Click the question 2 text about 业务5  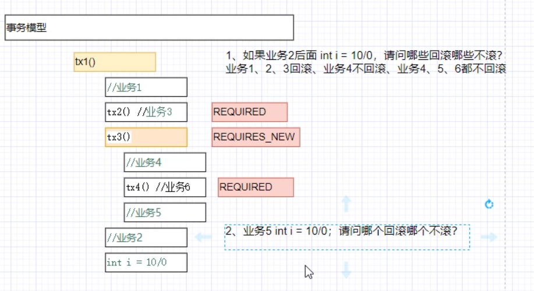(341, 231)
